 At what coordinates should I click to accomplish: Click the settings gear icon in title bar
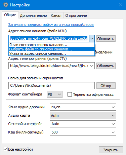coord(6,5)
